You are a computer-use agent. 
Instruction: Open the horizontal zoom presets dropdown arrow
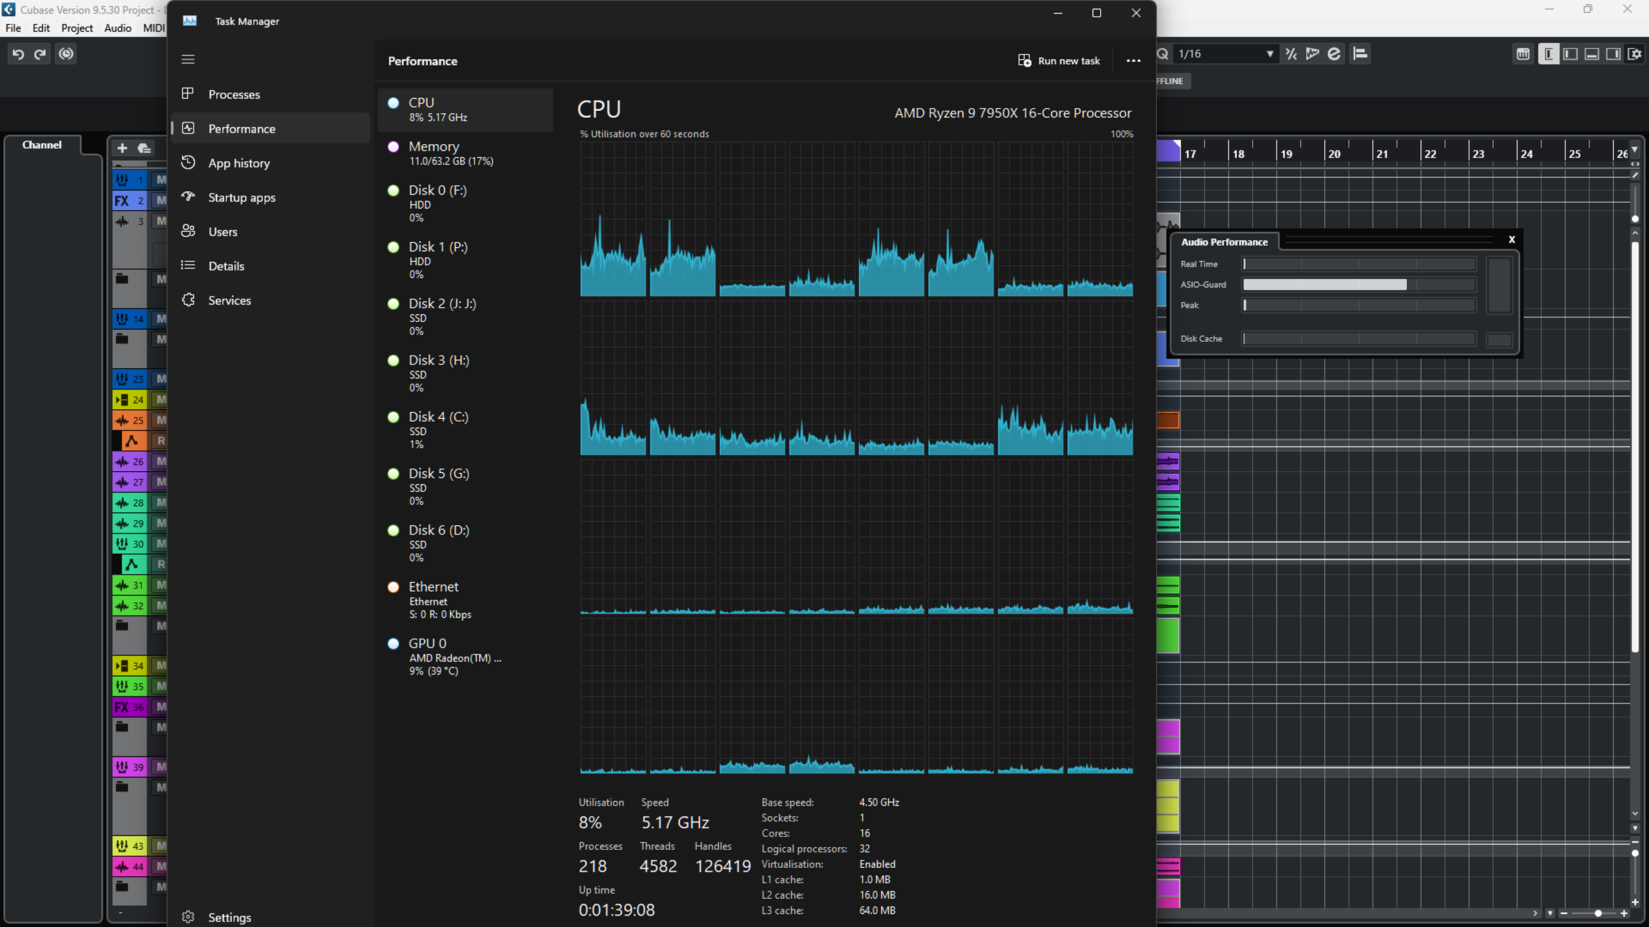(x=1550, y=913)
